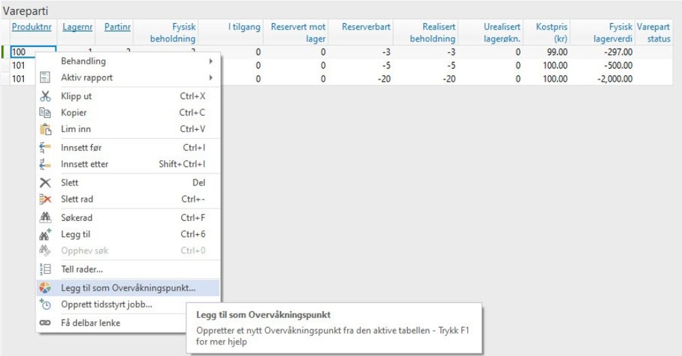Expand the Aktiv rapport submenu arrow
Screen dimensions: 682x356
coord(210,78)
